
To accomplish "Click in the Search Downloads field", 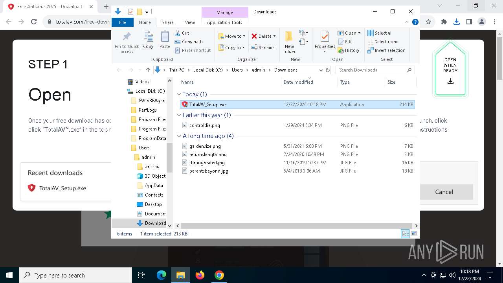I will coord(375,70).
